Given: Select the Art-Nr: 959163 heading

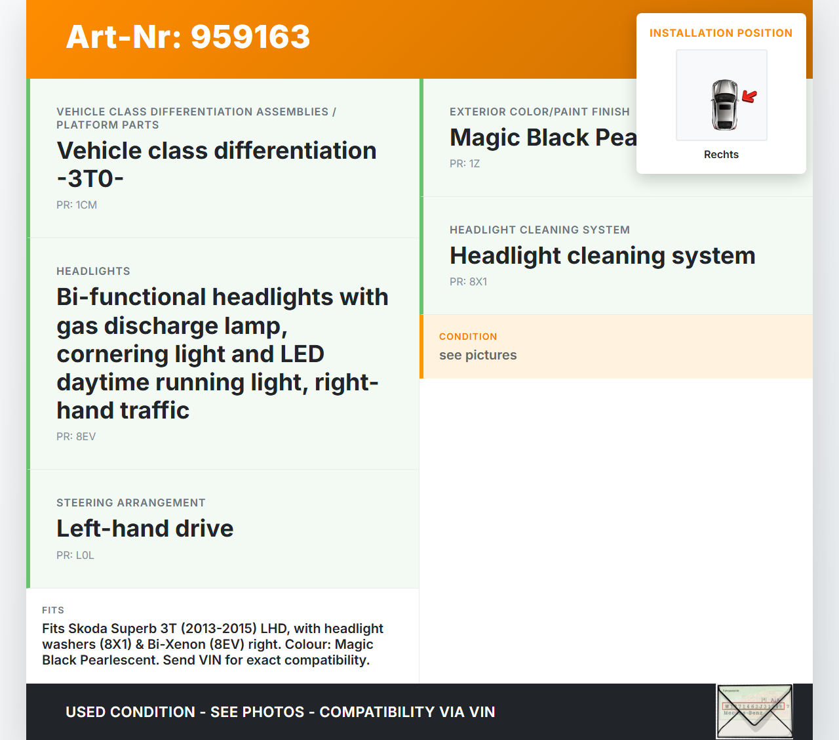Looking at the screenshot, I should (188, 37).
